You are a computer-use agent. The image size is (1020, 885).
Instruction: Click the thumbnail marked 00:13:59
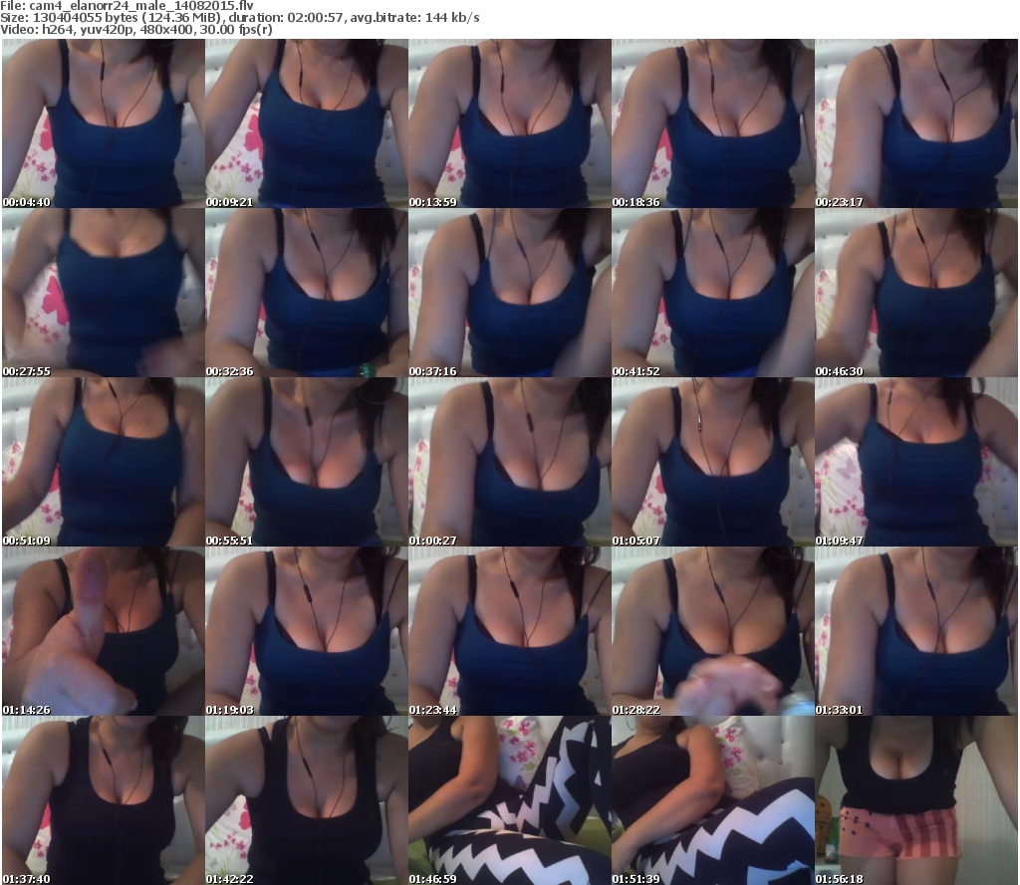tap(510, 123)
